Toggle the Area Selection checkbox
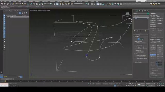This screenshot has width=165, height=92. 135,49
